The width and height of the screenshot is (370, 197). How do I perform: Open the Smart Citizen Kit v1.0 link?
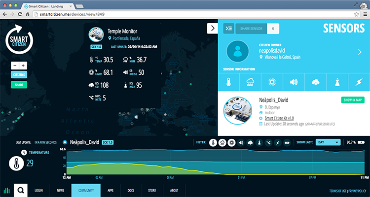tap(279, 118)
